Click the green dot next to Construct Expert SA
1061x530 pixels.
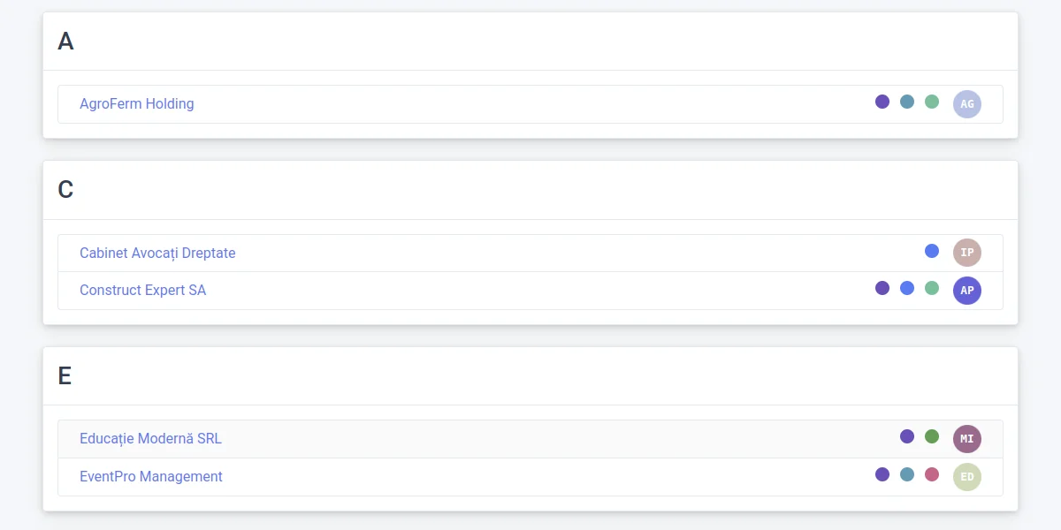(x=932, y=287)
